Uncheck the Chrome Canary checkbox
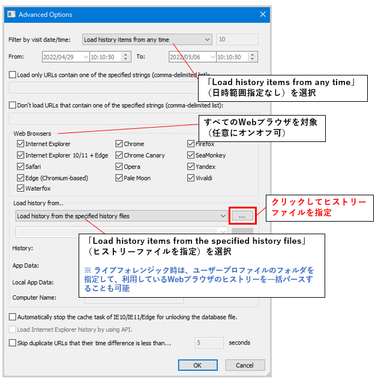The width and height of the screenshot is (378, 378). (119, 155)
